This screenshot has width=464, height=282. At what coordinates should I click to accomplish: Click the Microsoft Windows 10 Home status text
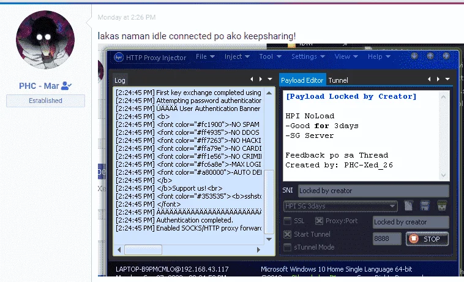click(337, 269)
